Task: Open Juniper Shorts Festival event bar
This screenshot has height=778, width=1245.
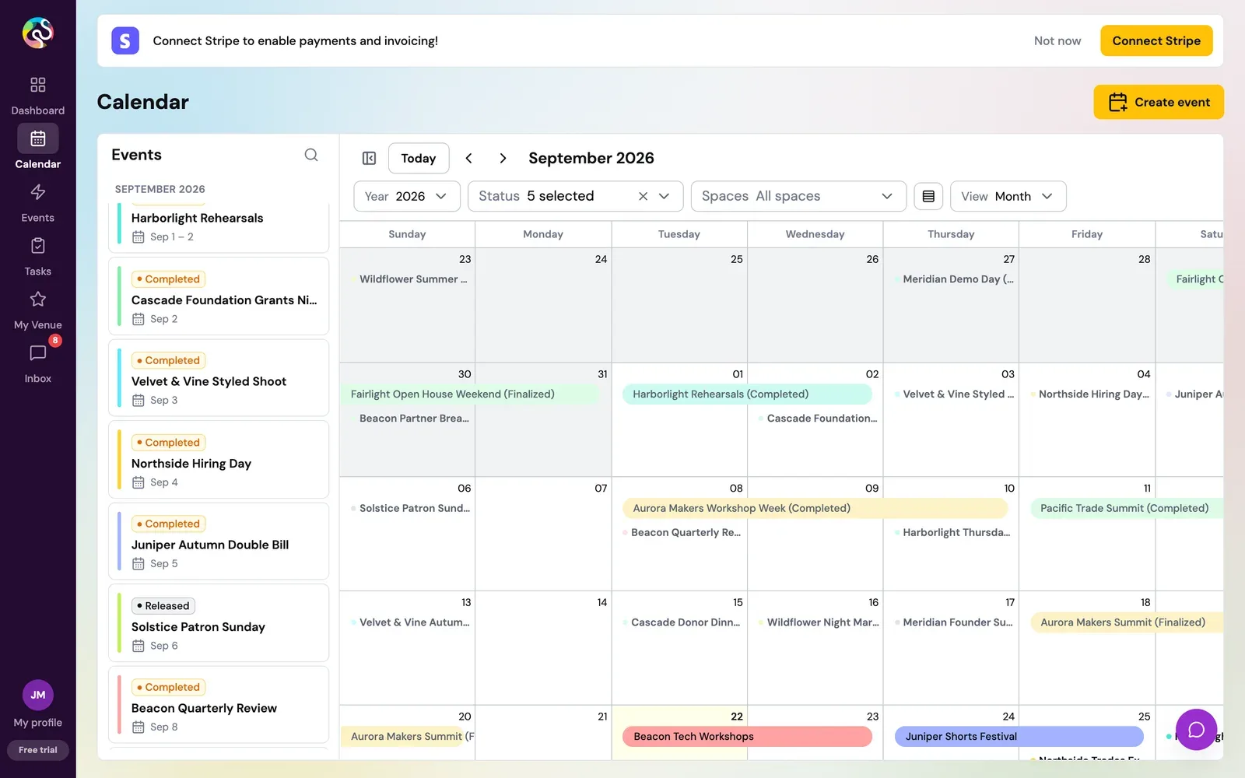Action: [x=1019, y=737]
